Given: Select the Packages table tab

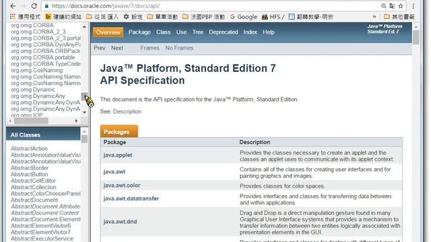Looking at the screenshot, I should [119, 132].
